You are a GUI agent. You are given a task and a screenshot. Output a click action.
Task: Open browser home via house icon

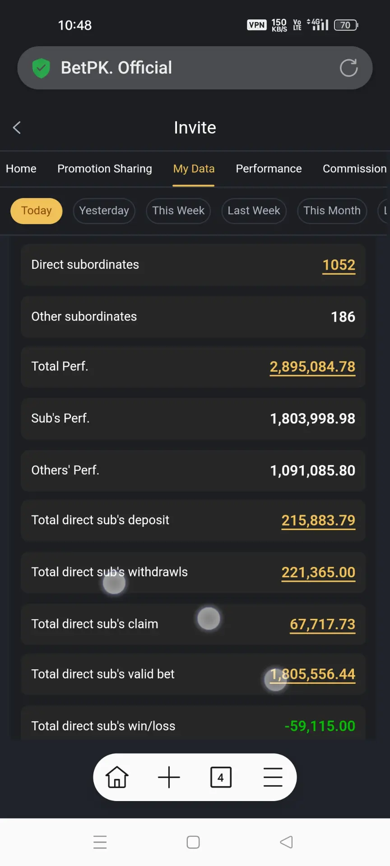pyautogui.click(x=117, y=777)
